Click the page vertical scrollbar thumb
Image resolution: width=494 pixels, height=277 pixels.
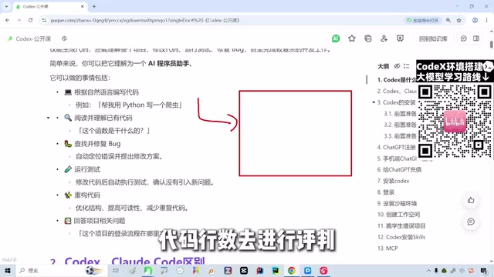tap(491, 45)
